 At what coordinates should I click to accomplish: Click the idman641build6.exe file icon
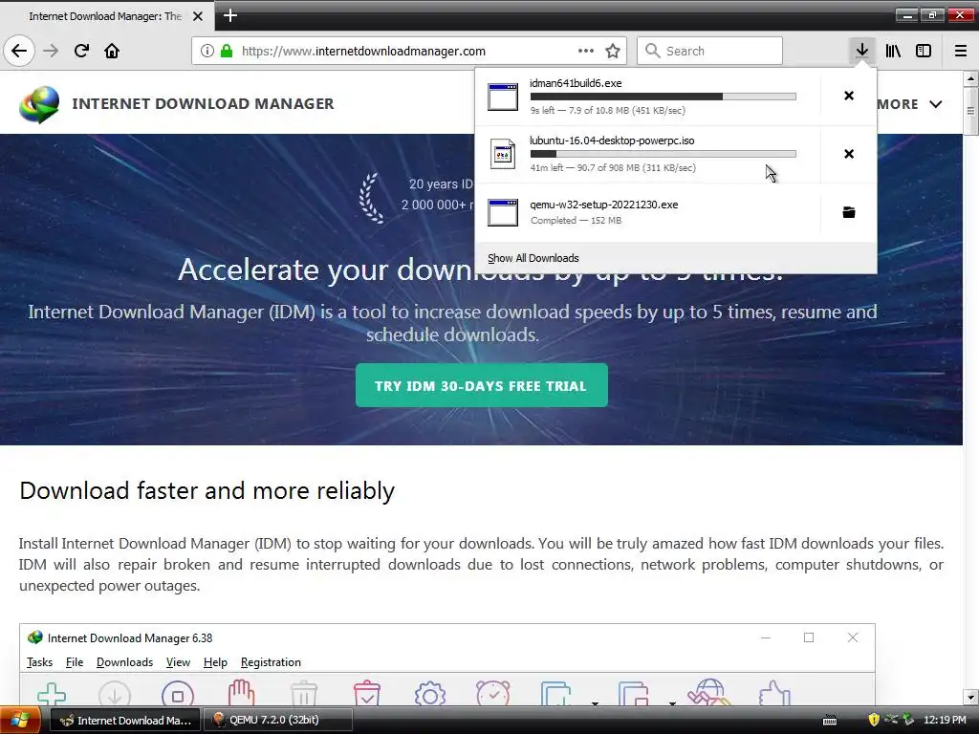click(x=503, y=97)
